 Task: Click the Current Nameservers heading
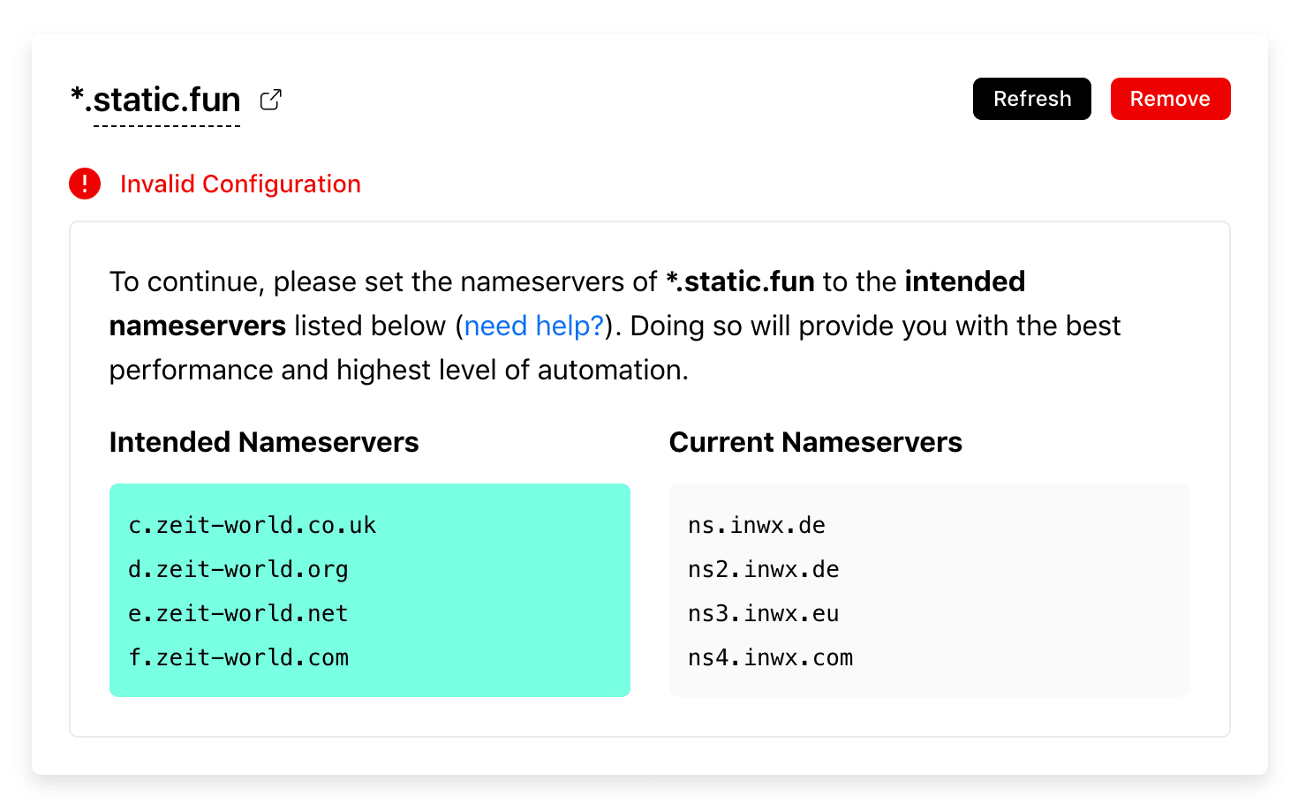pos(815,442)
